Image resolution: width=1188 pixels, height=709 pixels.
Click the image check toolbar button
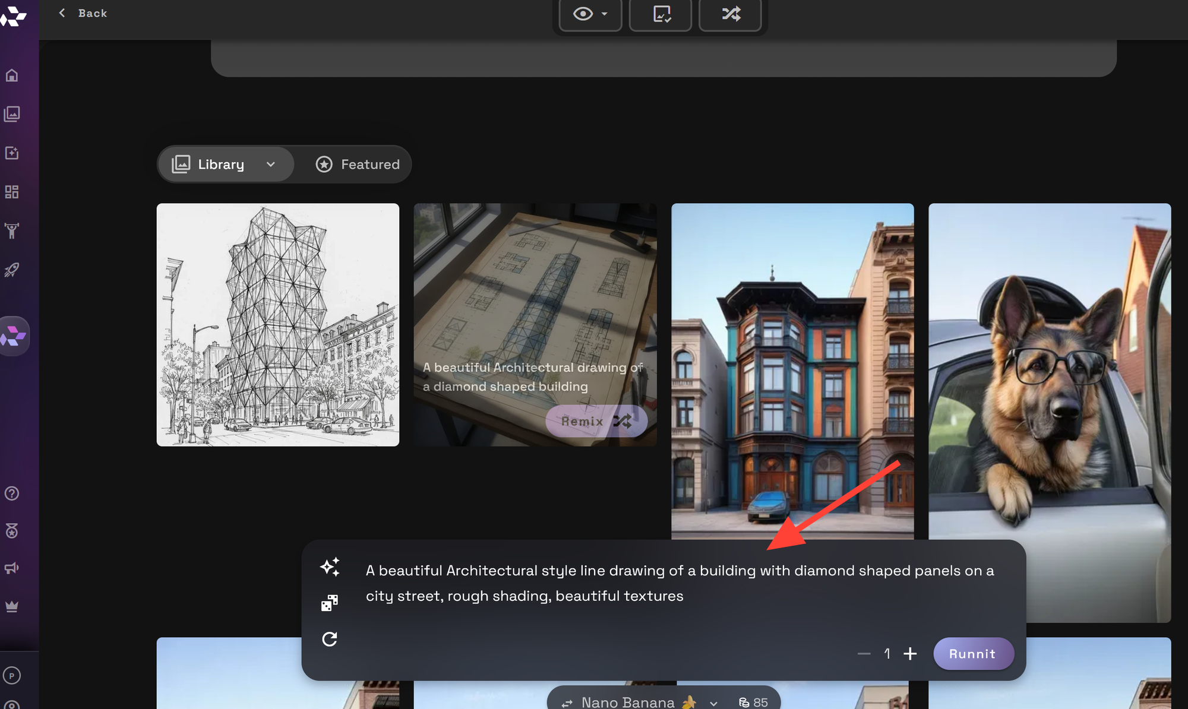pos(661,14)
